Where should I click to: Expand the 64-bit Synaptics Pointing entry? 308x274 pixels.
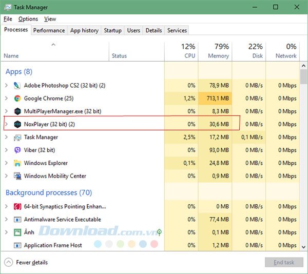(x=6, y=206)
